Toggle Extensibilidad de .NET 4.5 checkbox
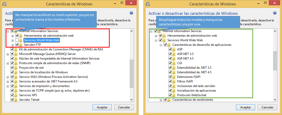The width and height of the screenshot is (282, 115). (170, 72)
